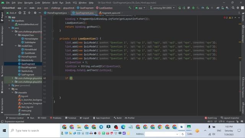245x138 pixels.
Task: Click the Make Project hammer icon
Action: tap(130, 8)
